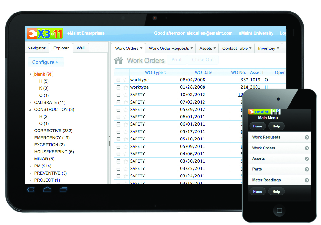
Task: Tap Meter Readings on phone menu
Action: [280, 180]
